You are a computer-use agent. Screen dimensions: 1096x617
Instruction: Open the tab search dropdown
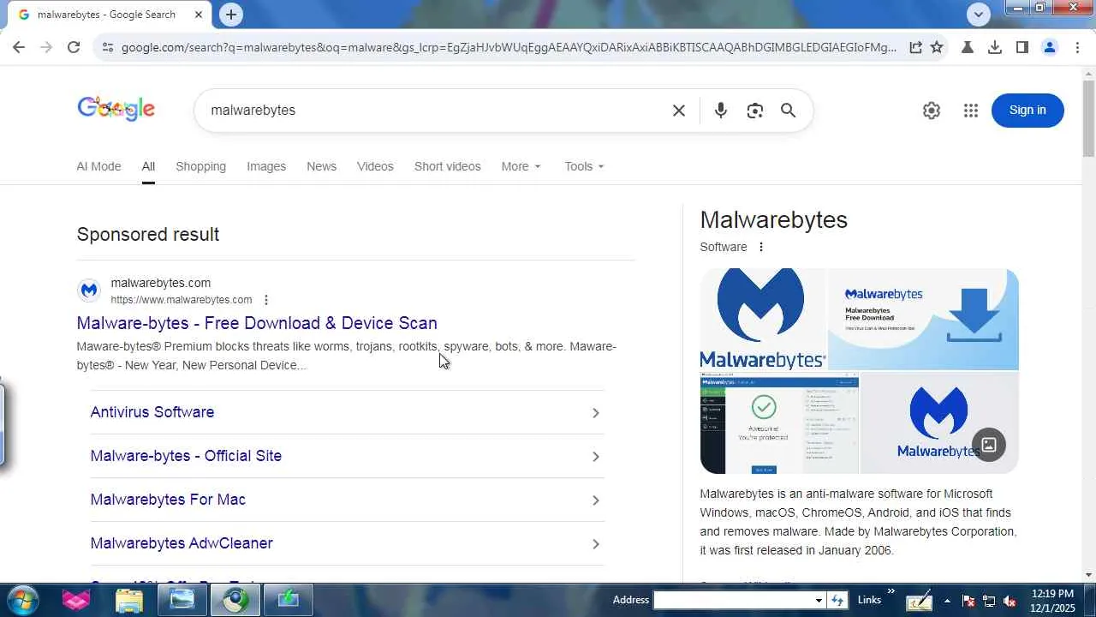pyautogui.click(x=979, y=14)
